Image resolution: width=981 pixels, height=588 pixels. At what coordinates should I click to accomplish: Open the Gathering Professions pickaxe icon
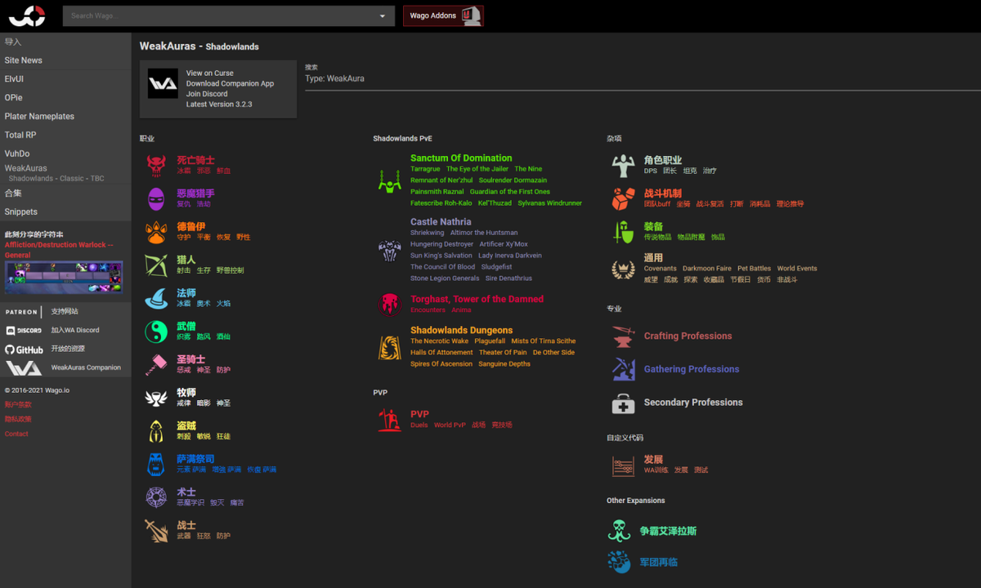623,369
